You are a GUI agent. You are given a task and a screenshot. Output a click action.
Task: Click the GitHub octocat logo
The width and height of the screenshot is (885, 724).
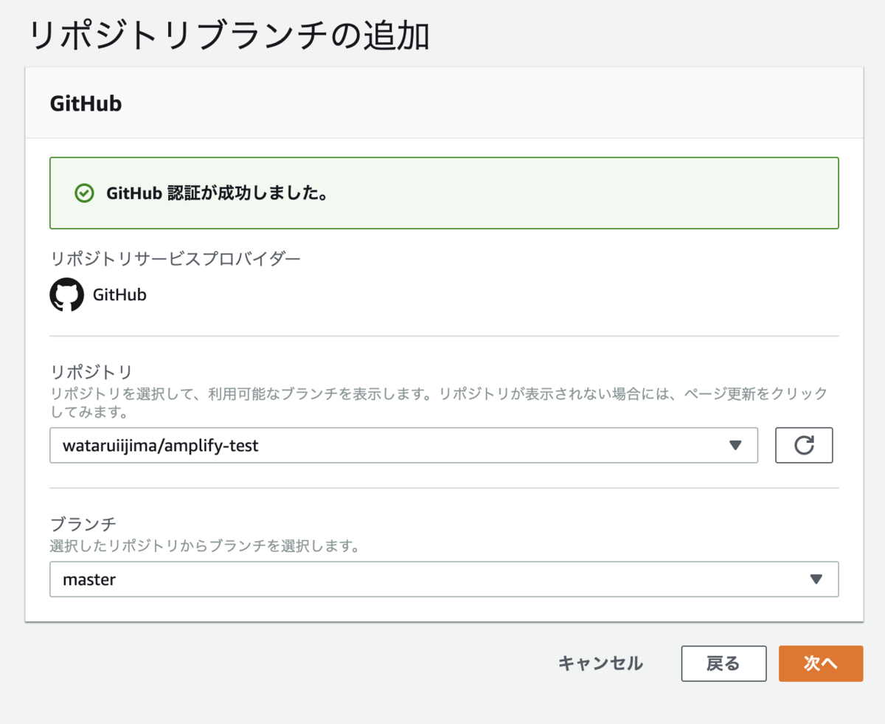[x=66, y=294]
